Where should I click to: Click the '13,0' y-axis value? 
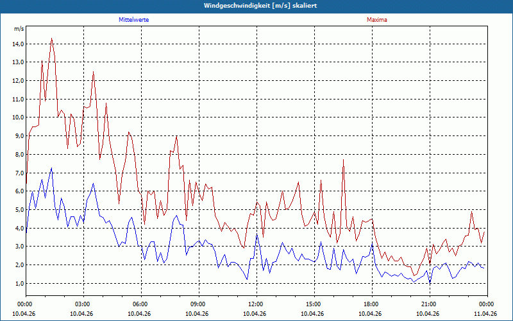pos(19,62)
